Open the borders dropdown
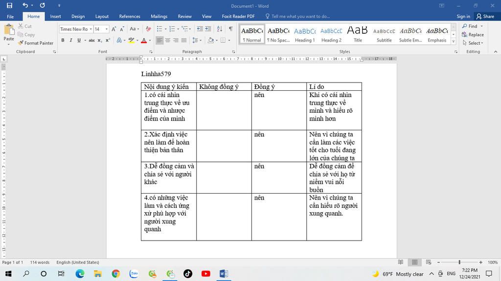Screen dimensions: 501x281 [229, 40]
